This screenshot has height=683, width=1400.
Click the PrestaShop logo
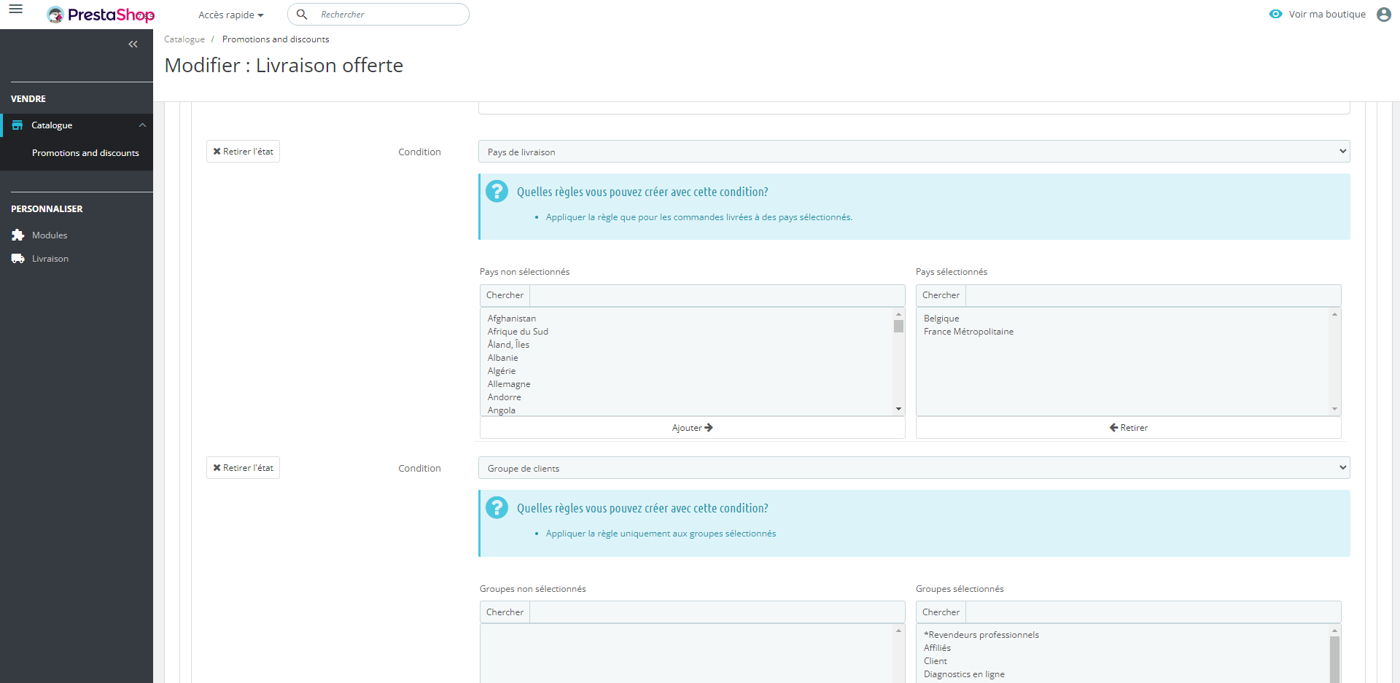(x=101, y=15)
